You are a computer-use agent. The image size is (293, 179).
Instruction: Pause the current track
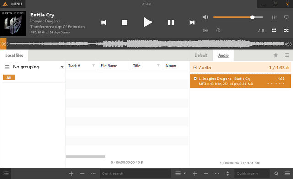tap(171, 22)
